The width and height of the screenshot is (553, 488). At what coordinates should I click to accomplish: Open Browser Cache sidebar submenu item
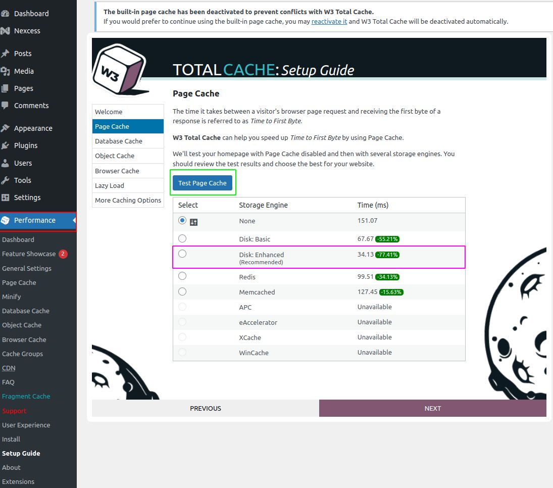click(24, 339)
